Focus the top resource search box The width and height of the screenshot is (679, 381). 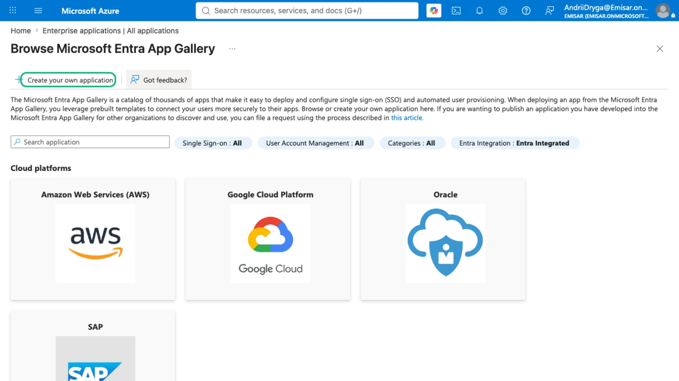307,11
